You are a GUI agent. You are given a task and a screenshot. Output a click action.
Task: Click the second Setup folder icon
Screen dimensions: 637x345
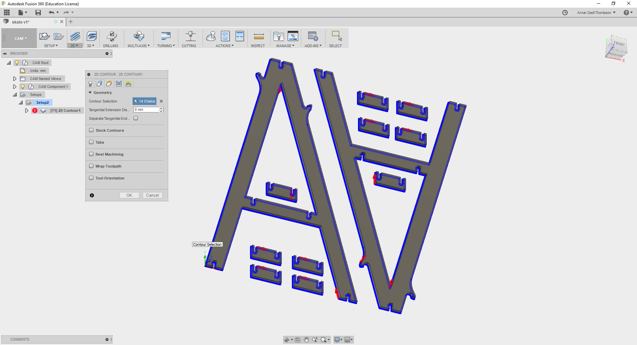point(59,36)
